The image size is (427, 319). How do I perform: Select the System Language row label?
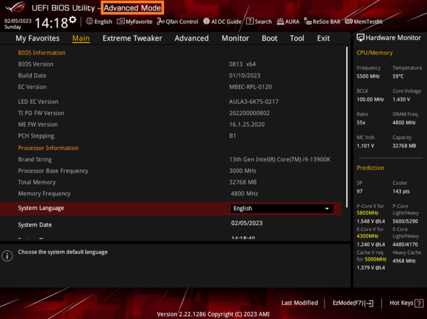click(41, 208)
